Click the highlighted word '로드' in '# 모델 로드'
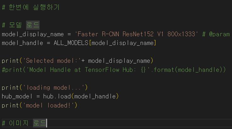 click(33, 25)
